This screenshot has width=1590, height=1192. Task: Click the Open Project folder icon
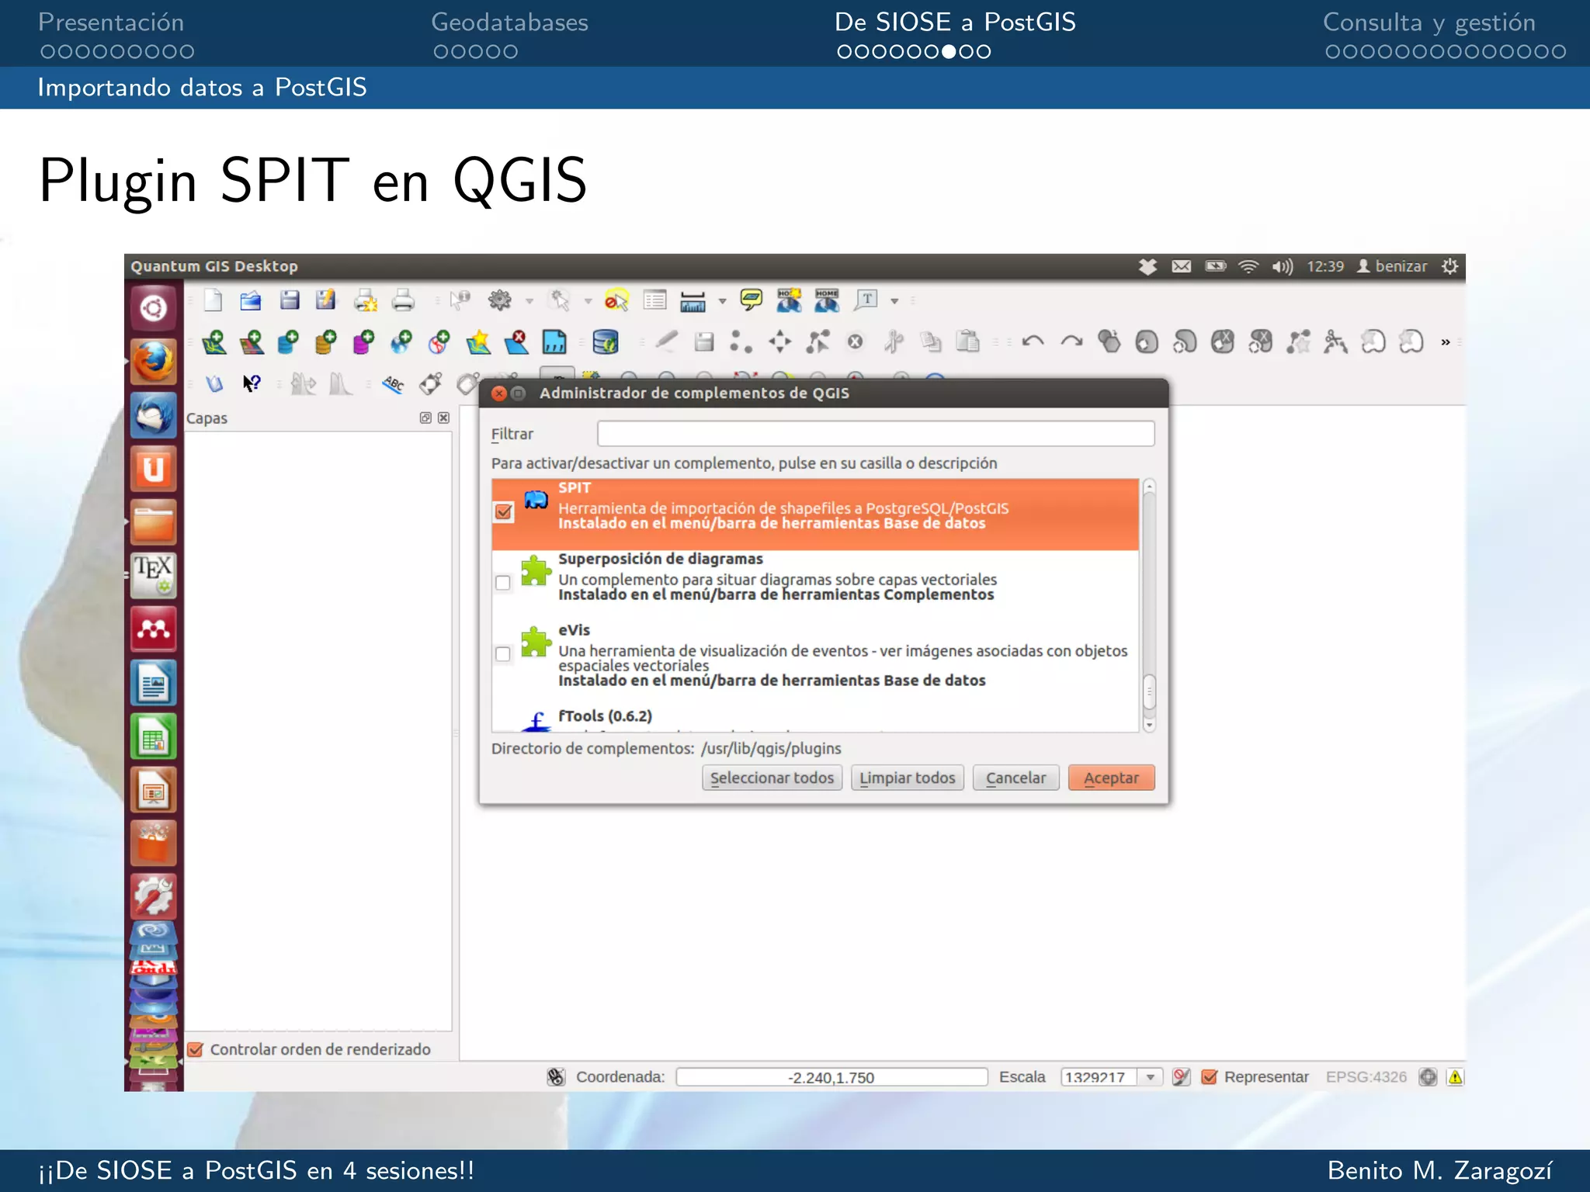pos(251,300)
